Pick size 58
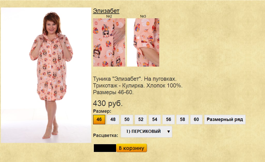This screenshot has height=162, width=265. pyautogui.click(x=182, y=119)
